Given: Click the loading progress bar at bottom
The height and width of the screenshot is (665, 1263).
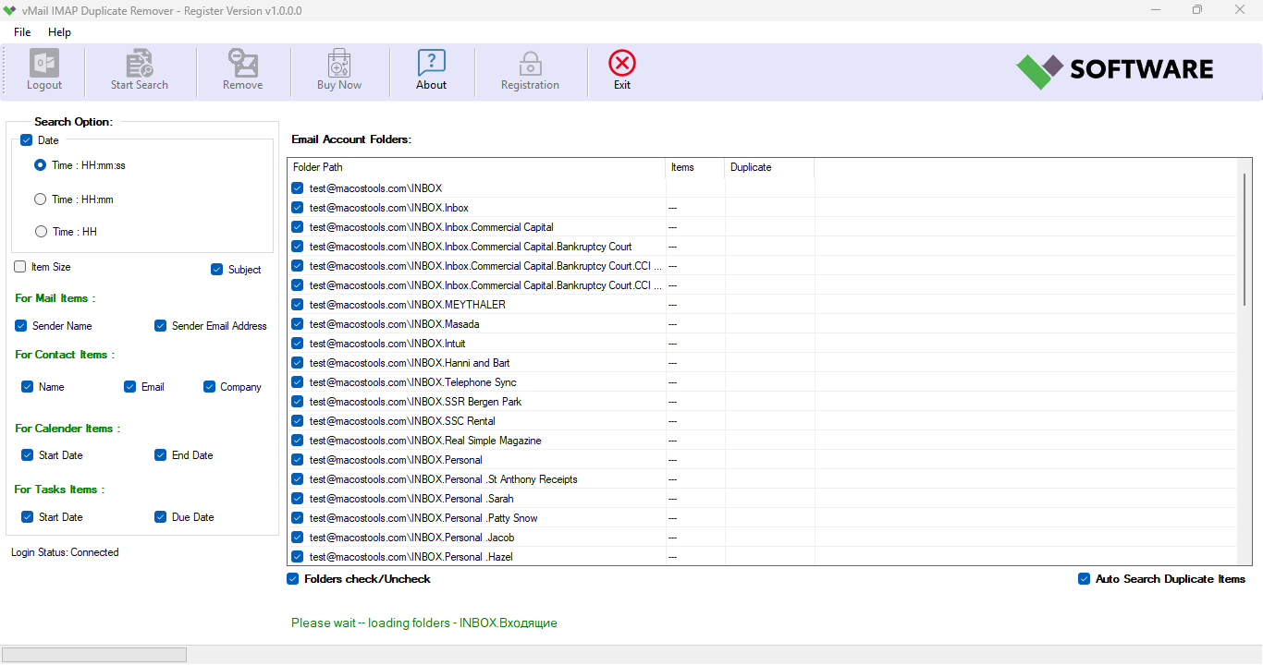Looking at the screenshot, I should pyautogui.click(x=95, y=655).
